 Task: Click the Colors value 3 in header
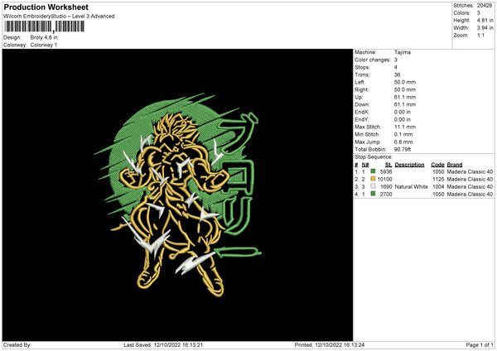479,13
